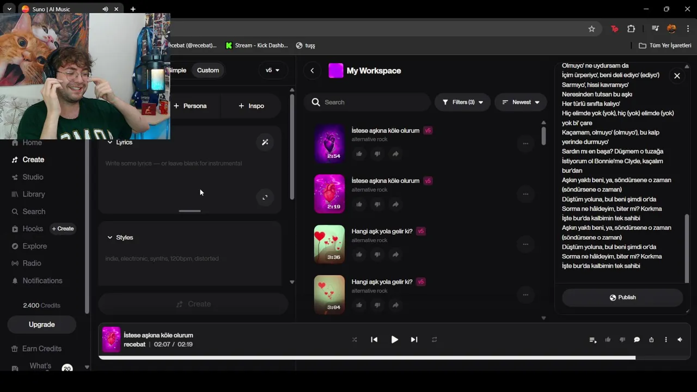
Task: Share the 2:19 İstese aşkına köle olurum song
Action: point(396,204)
